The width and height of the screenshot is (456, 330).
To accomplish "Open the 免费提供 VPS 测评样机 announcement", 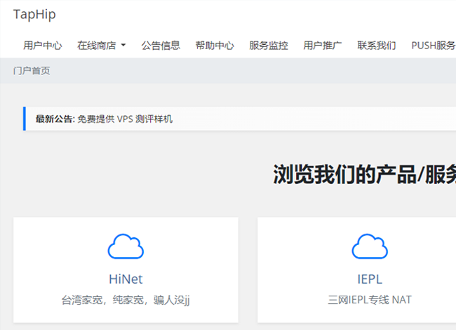I will pyautogui.click(x=125, y=119).
